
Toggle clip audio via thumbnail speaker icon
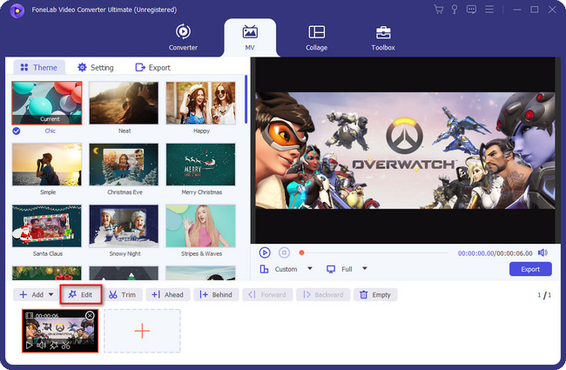pyautogui.click(x=41, y=346)
